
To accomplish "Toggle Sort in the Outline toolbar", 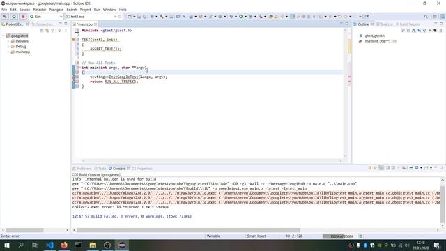I will [414, 31].
